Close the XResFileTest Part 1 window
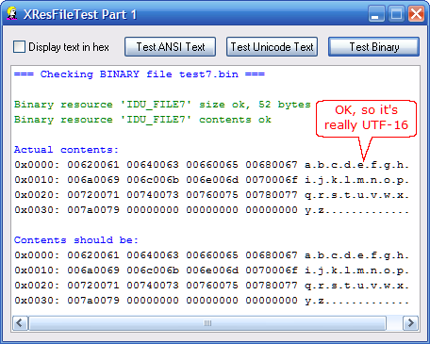This screenshot has height=344, width=430. pyautogui.click(x=417, y=14)
